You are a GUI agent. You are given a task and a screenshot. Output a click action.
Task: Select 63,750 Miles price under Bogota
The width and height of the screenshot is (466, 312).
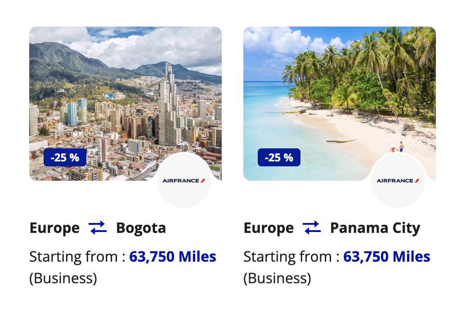[173, 257]
